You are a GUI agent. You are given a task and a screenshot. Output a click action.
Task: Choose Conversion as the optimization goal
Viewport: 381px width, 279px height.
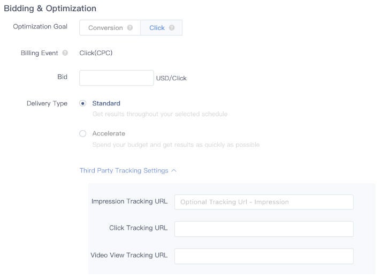pyautogui.click(x=105, y=28)
